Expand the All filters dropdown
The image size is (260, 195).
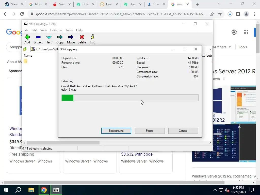coord(221,47)
